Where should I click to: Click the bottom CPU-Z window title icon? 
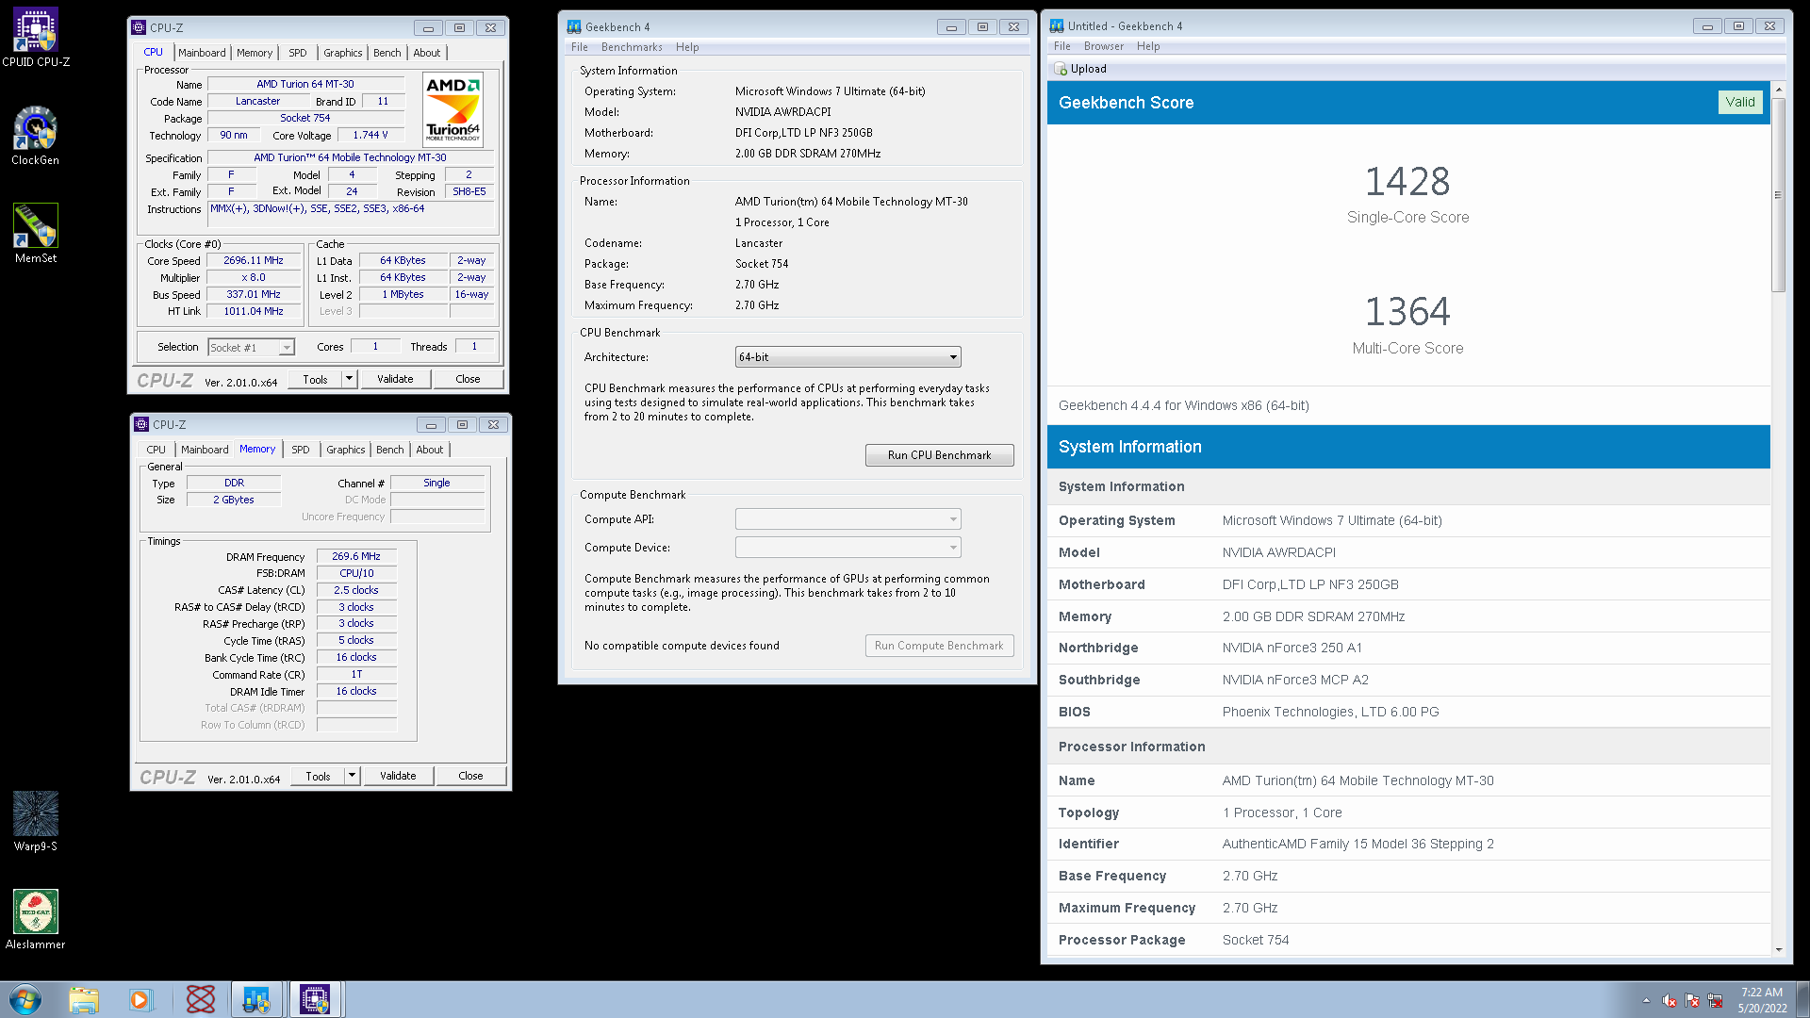point(141,424)
